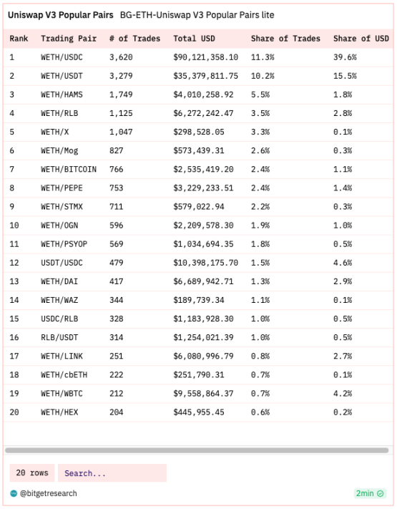This screenshot has height=509, width=397.
Task: Sort by Share of USD header
Action: pos(361,39)
